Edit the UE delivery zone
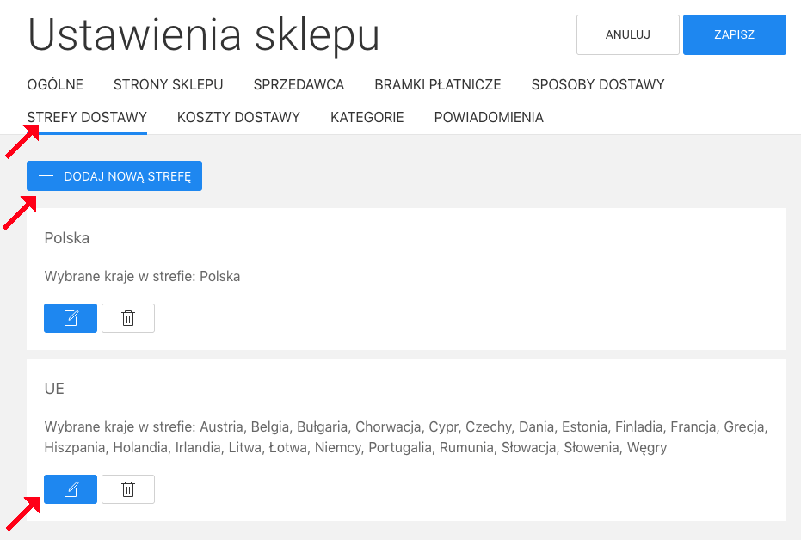Screen dimensions: 801x540 click(x=70, y=489)
